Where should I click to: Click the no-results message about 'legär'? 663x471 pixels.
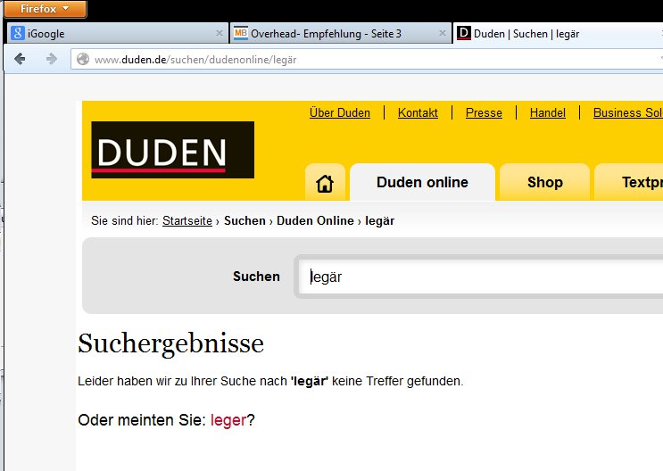pyautogui.click(x=270, y=382)
